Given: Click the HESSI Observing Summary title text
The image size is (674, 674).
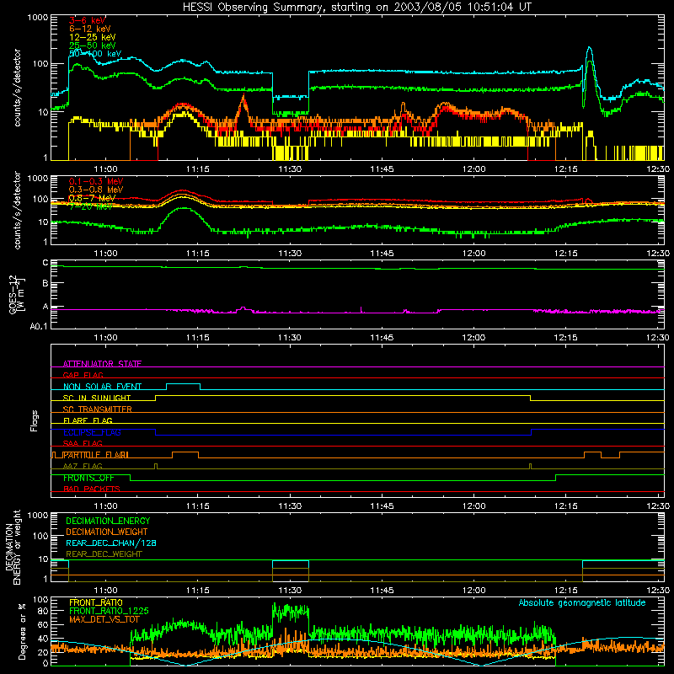Looking at the screenshot, I should pyautogui.click(x=356, y=8).
